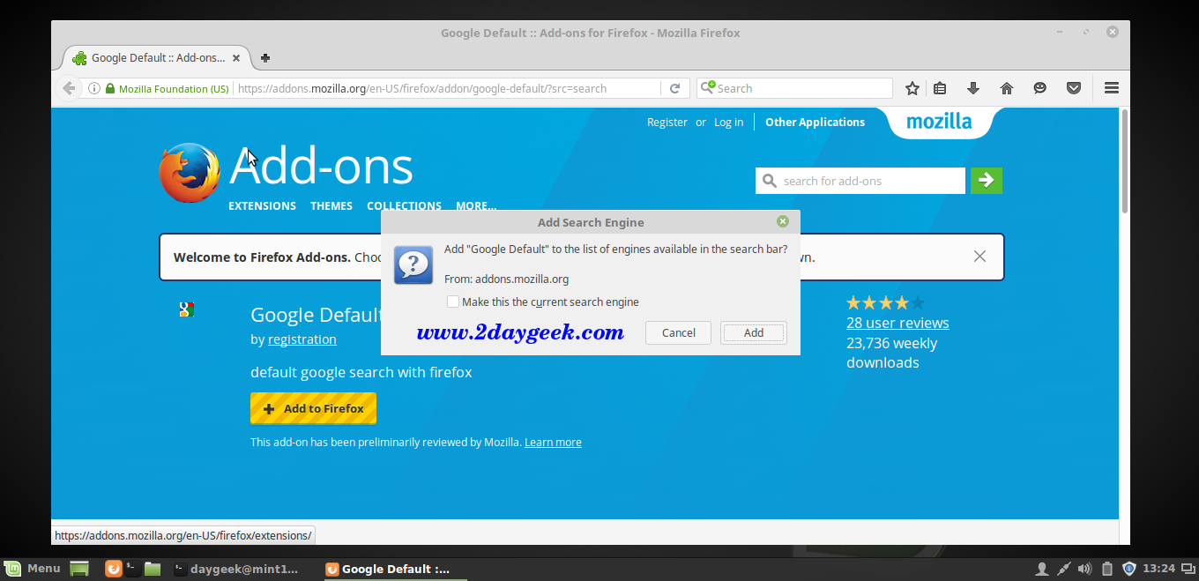Viewport: 1199px width, 581px height.
Task: Click the Add to Firefox button
Action: click(x=313, y=408)
